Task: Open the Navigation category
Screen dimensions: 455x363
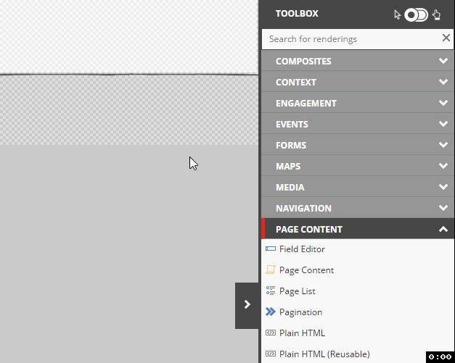Action: click(358, 208)
